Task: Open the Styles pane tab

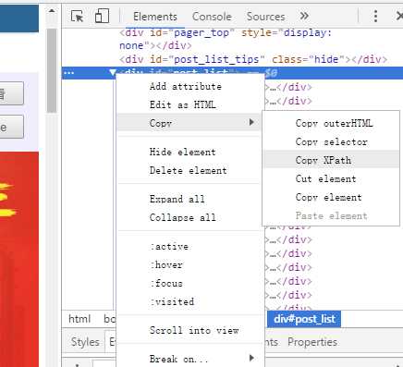Action: click(85, 342)
